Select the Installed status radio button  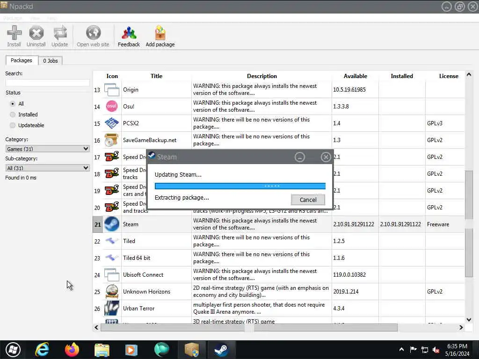point(13,115)
